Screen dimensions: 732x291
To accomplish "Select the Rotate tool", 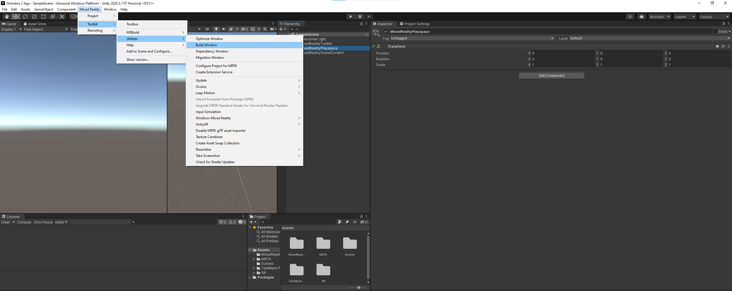I will point(25,17).
